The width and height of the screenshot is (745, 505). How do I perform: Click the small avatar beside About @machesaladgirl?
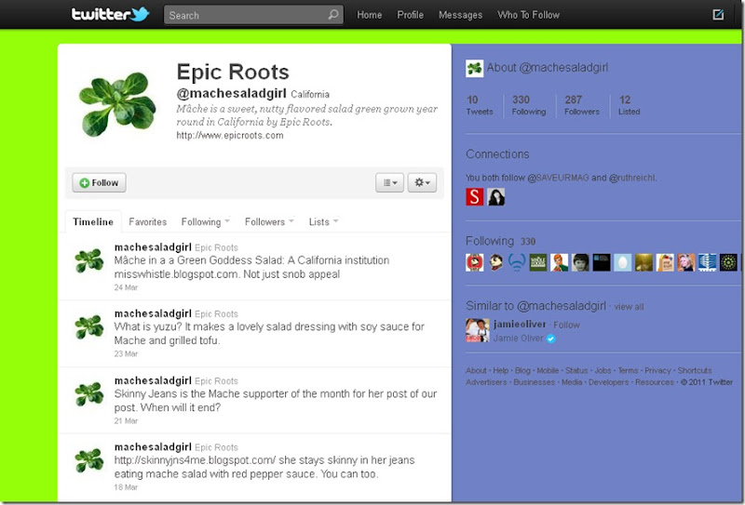474,68
